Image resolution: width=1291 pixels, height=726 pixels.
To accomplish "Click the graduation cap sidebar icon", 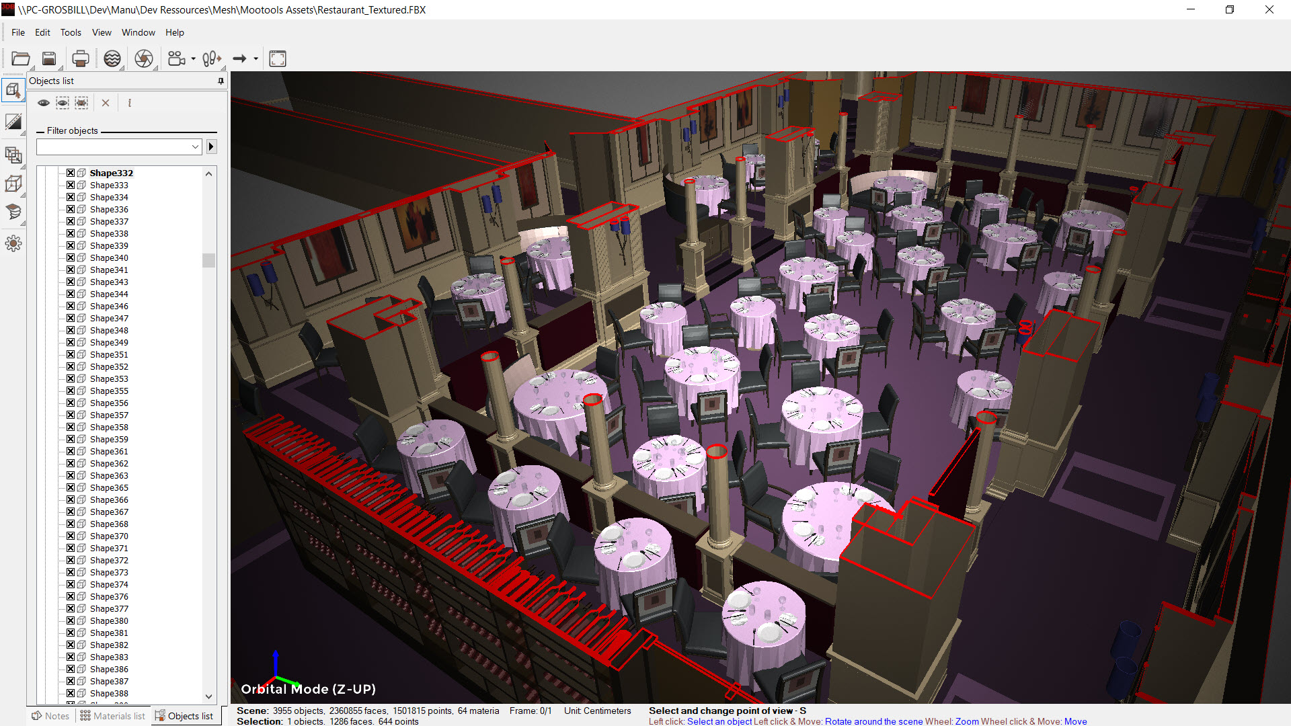I will (x=13, y=212).
